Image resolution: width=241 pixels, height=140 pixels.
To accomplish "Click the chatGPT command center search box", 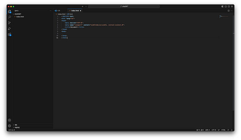I will coord(124,6).
